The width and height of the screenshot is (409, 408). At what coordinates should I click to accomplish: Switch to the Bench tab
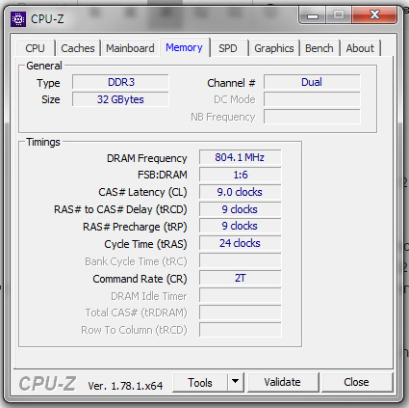(x=320, y=48)
